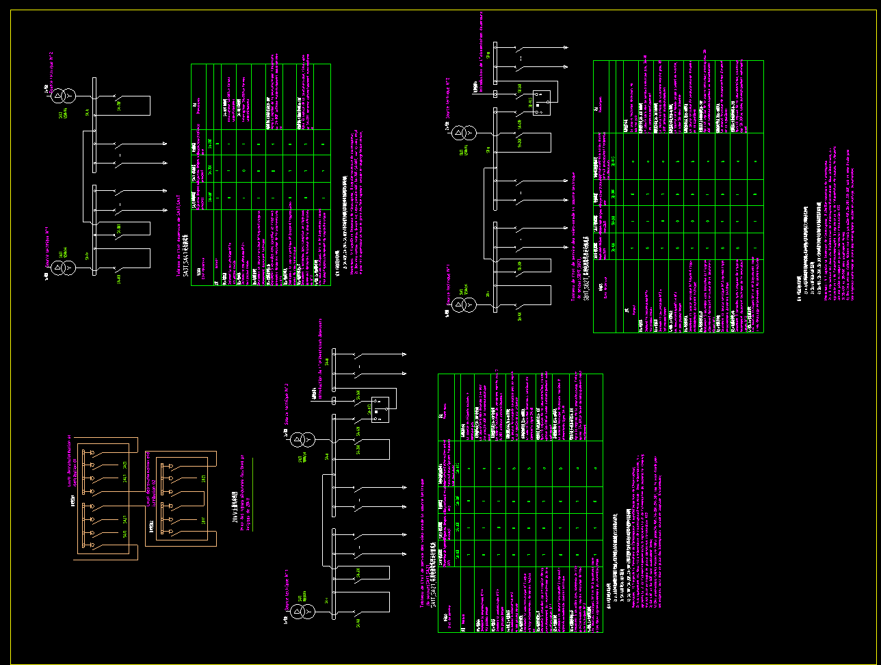The image size is (881, 665).
Task: Select transfer switch box in SA1T,SA2T diagram
Action: pos(380,408)
